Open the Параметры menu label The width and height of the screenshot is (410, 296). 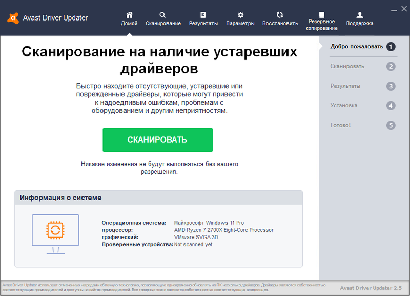240,24
